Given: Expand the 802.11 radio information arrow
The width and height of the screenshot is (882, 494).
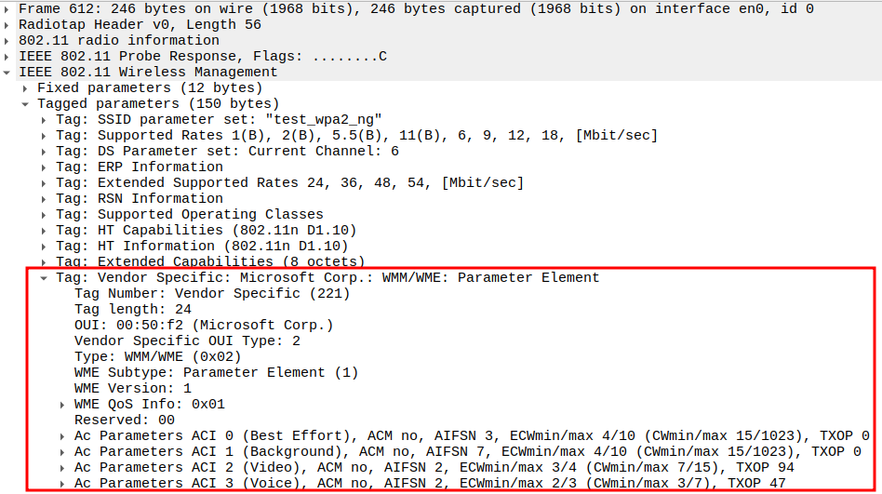Looking at the screenshot, I should tap(8, 40).
